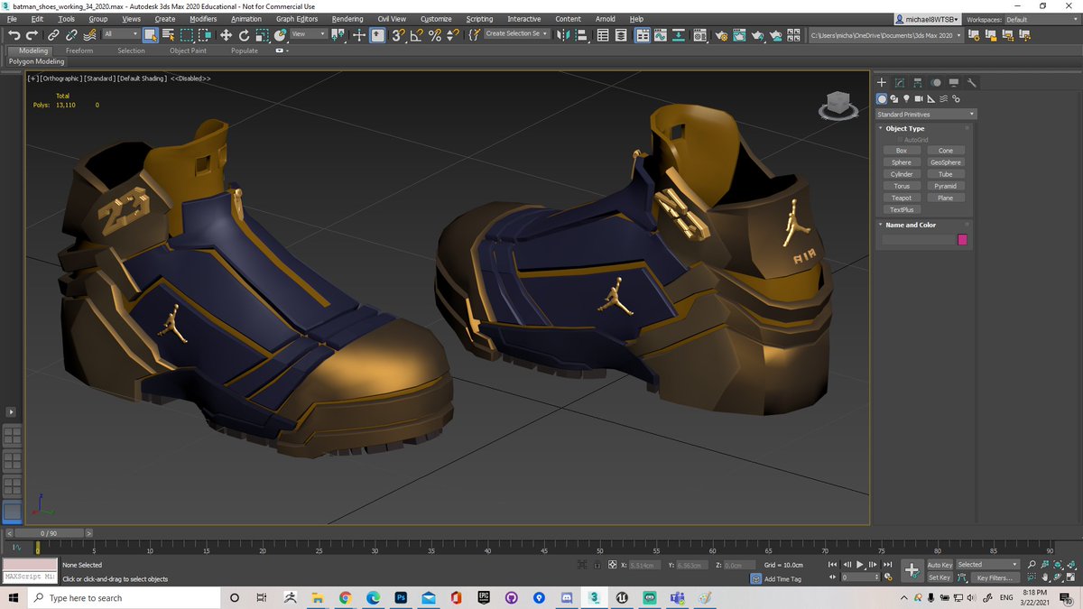This screenshot has height=609, width=1083.
Task: Open the Create Selection Set dropdown
Action: pos(517,34)
